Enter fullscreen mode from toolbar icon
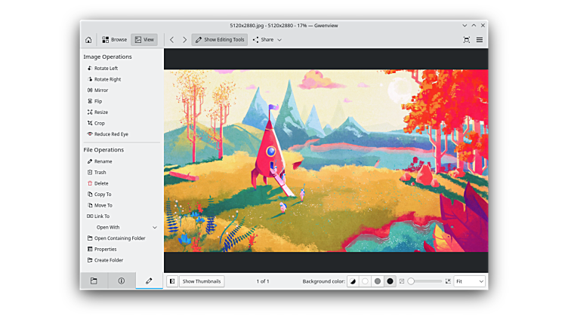 (466, 40)
